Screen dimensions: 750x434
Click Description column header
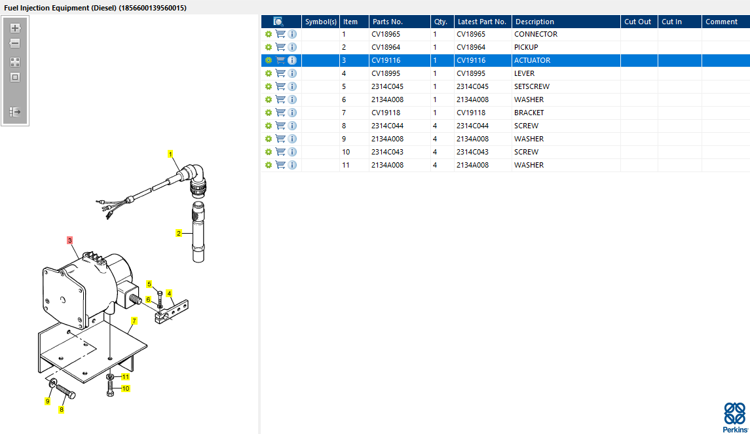tap(566, 22)
